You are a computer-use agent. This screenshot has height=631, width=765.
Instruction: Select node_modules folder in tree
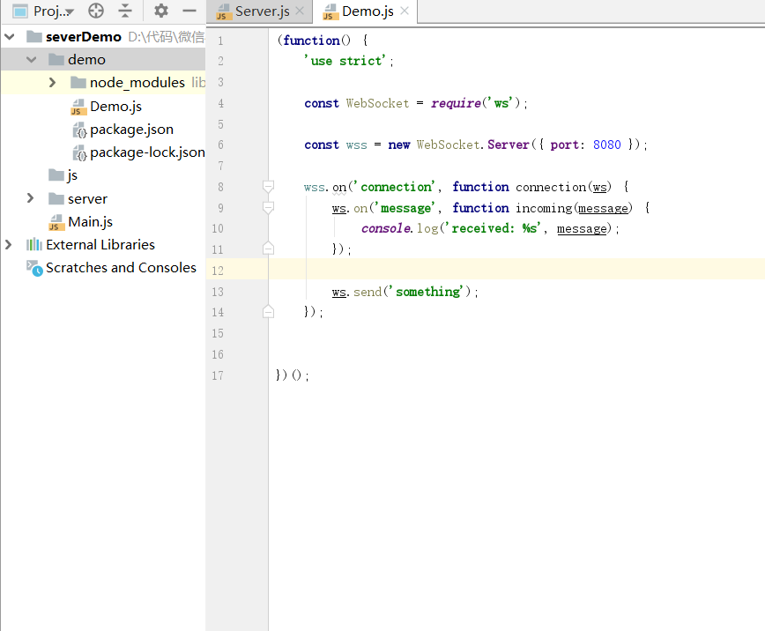137,83
